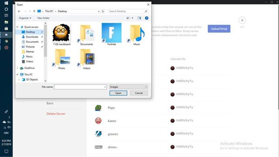
Task: Select the Videos shortcut folder icon
Action: (87, 59)
